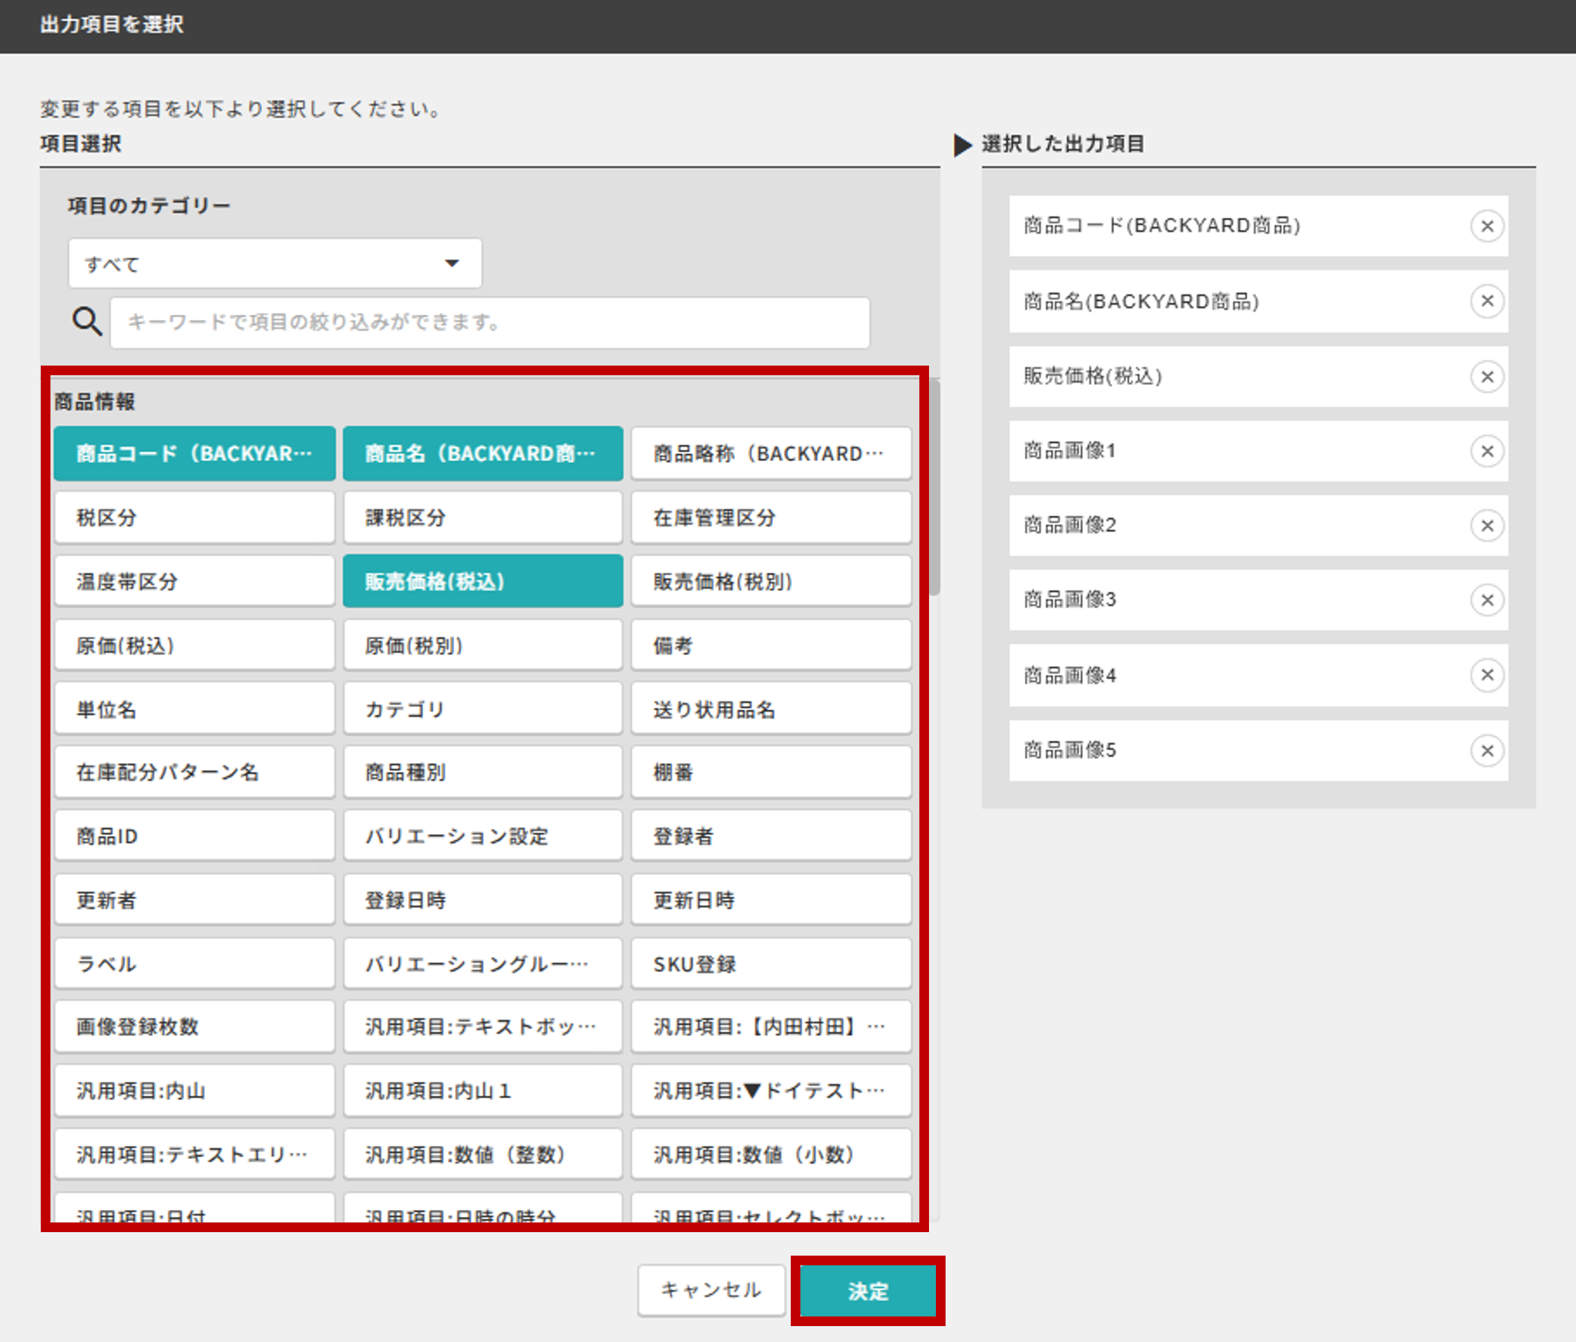Open the すべて category dropdown

(274, 263)
